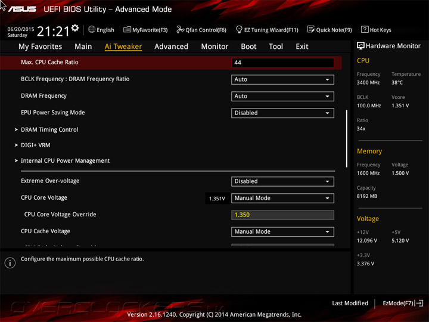Launch EZ Tuning Wizard(F11)

[267, 30]
